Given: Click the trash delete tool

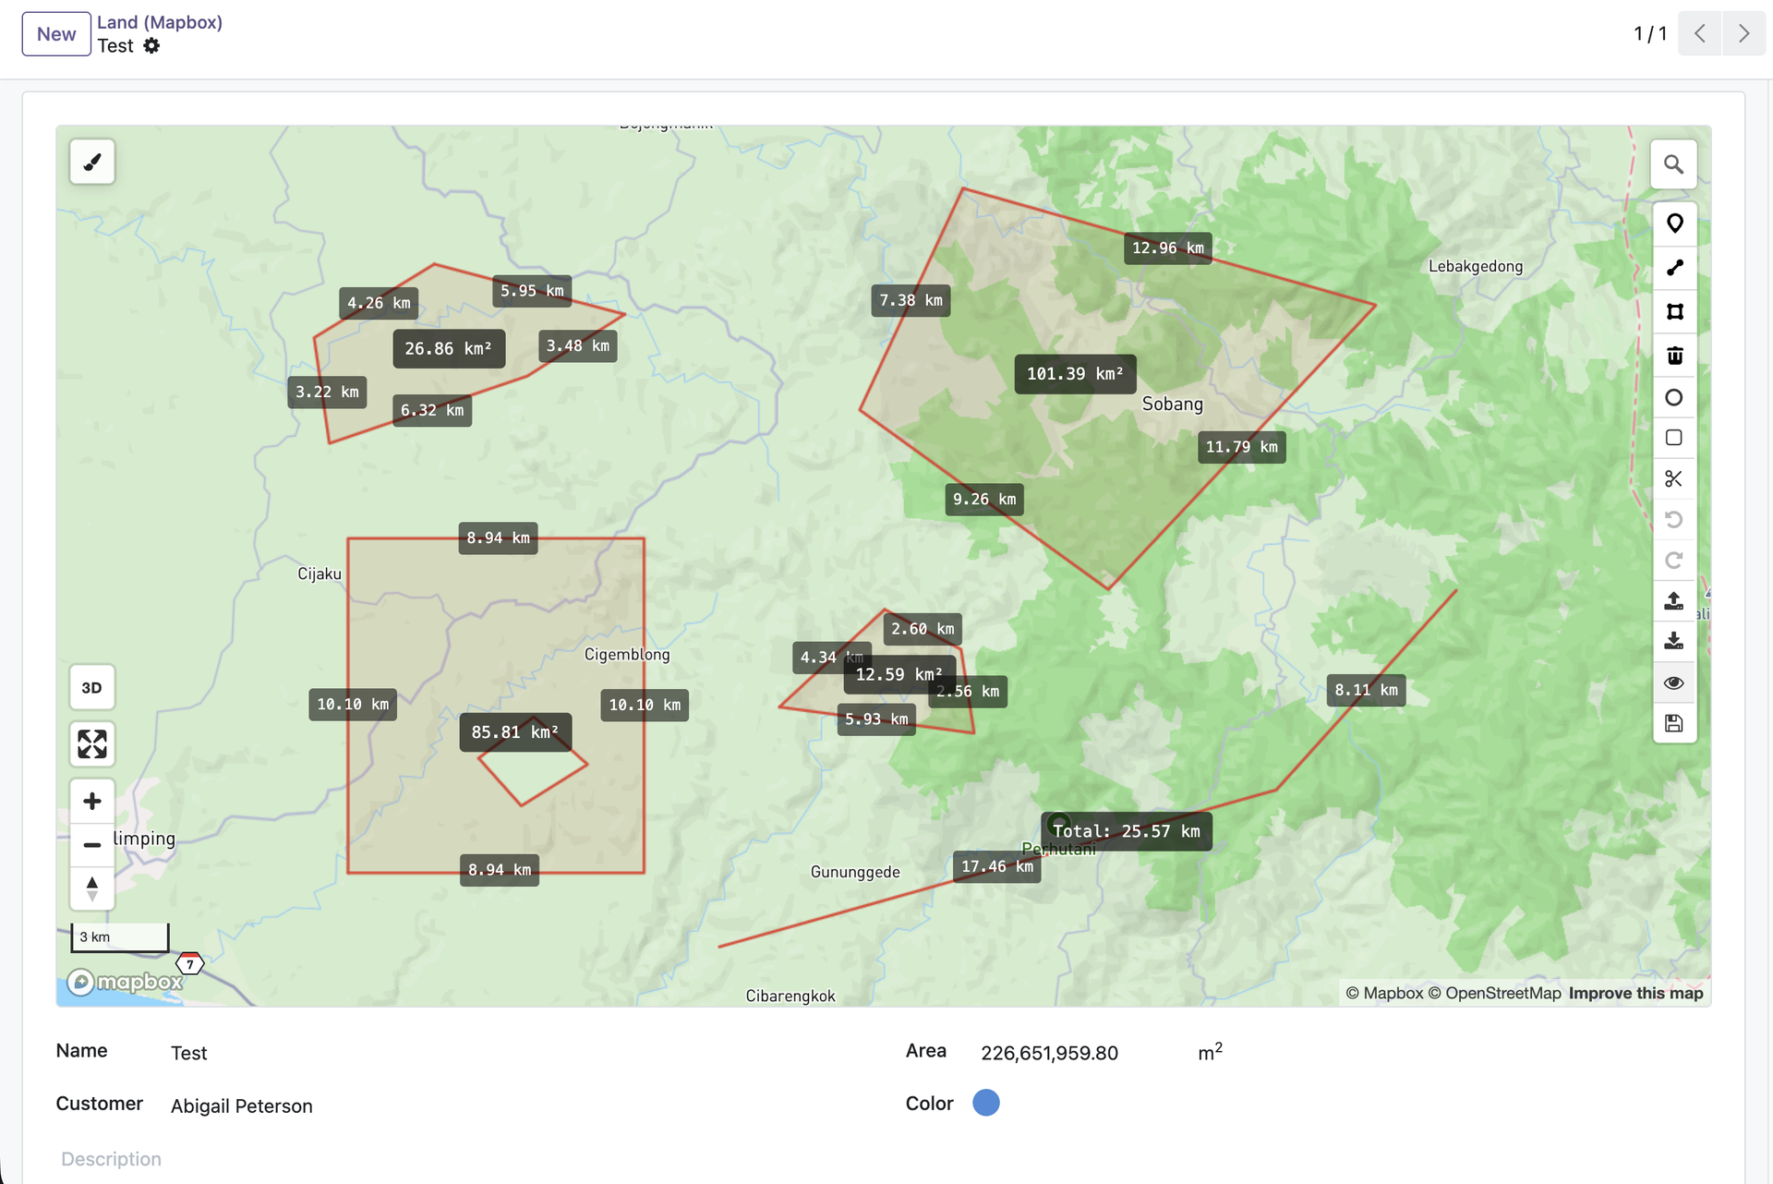Looking at the screenshot, I should [x=1674, y=356].
